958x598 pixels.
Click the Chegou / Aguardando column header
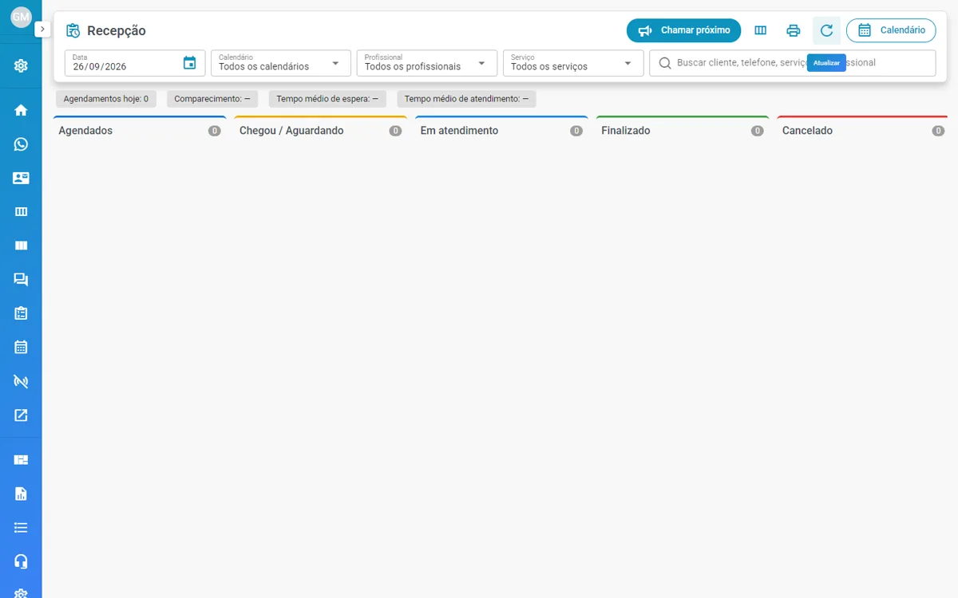point(321,131)
